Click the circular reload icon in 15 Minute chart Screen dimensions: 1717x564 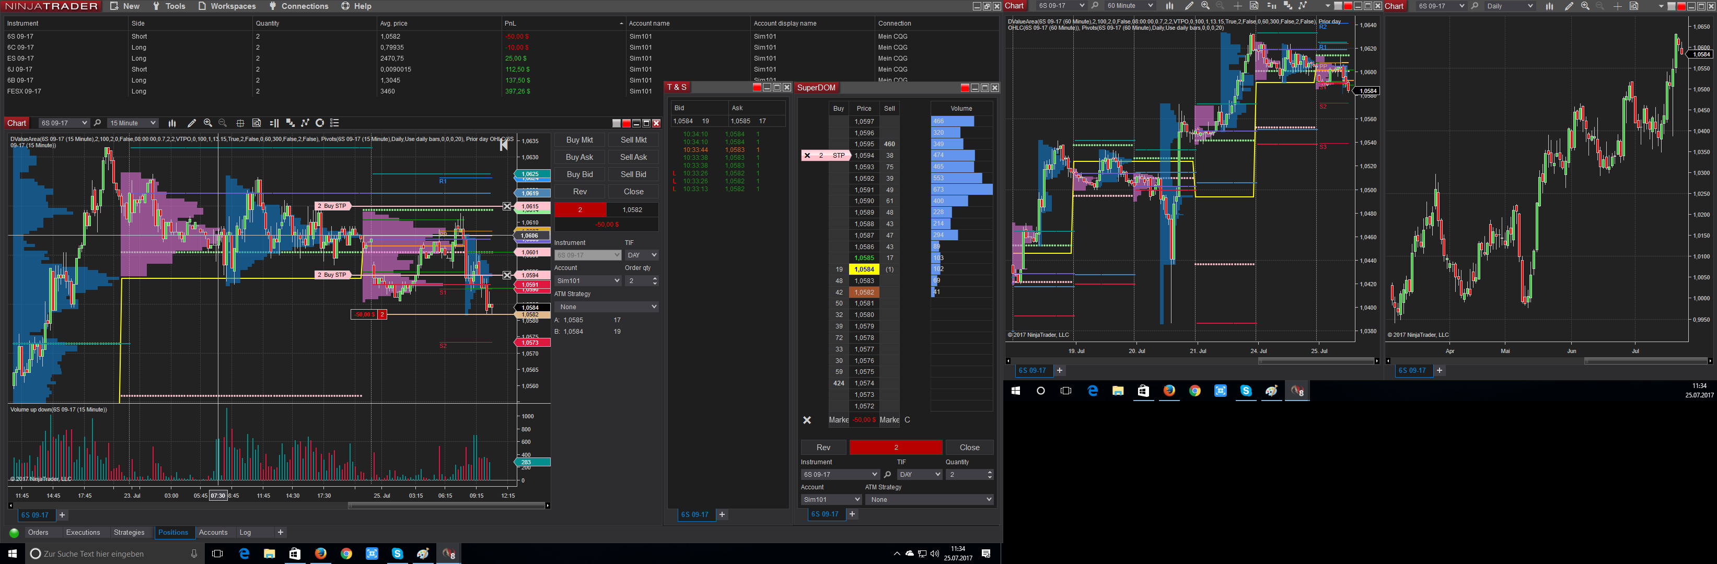coord(320,123)
